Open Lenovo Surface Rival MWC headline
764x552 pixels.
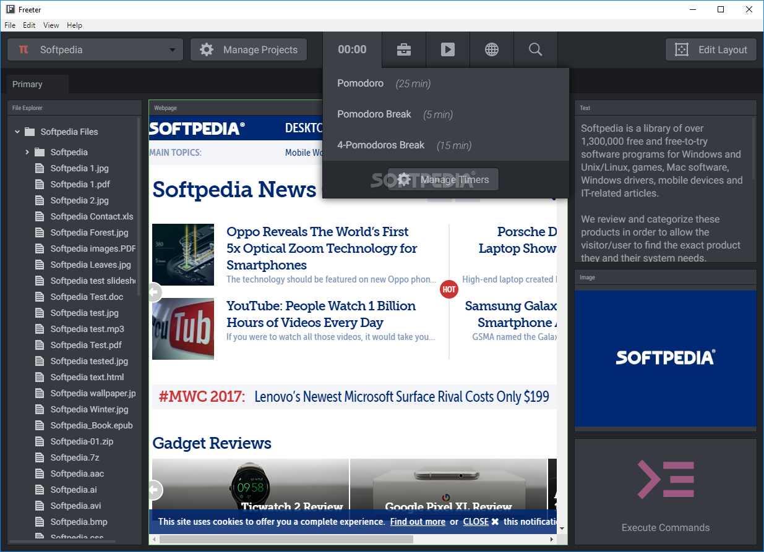401,397
